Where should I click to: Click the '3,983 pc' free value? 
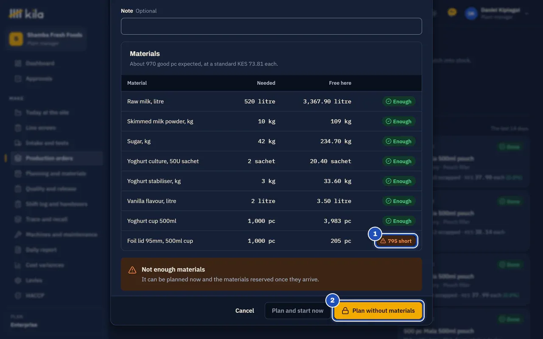(x=337, y=221)
